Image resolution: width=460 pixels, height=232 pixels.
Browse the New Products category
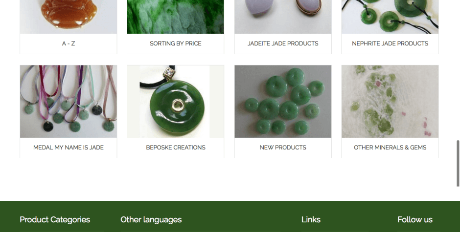[283, 148]
